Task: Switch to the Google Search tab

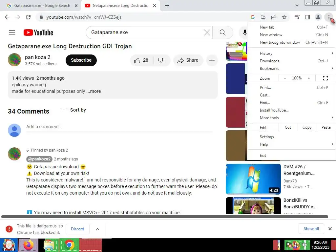Action: coord(42,6)
